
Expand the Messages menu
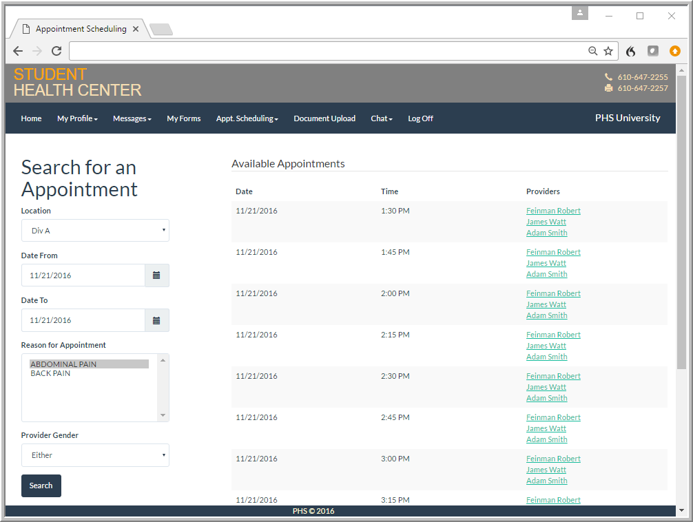[132, 118]
